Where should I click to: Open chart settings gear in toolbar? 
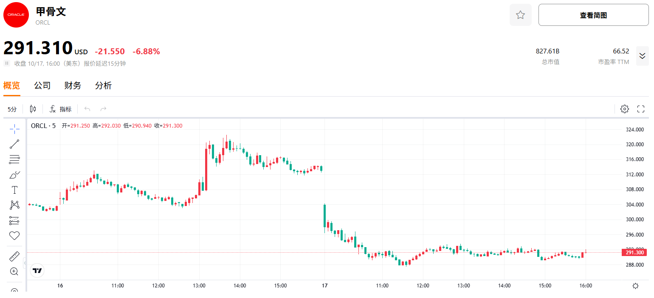(624, 109)
